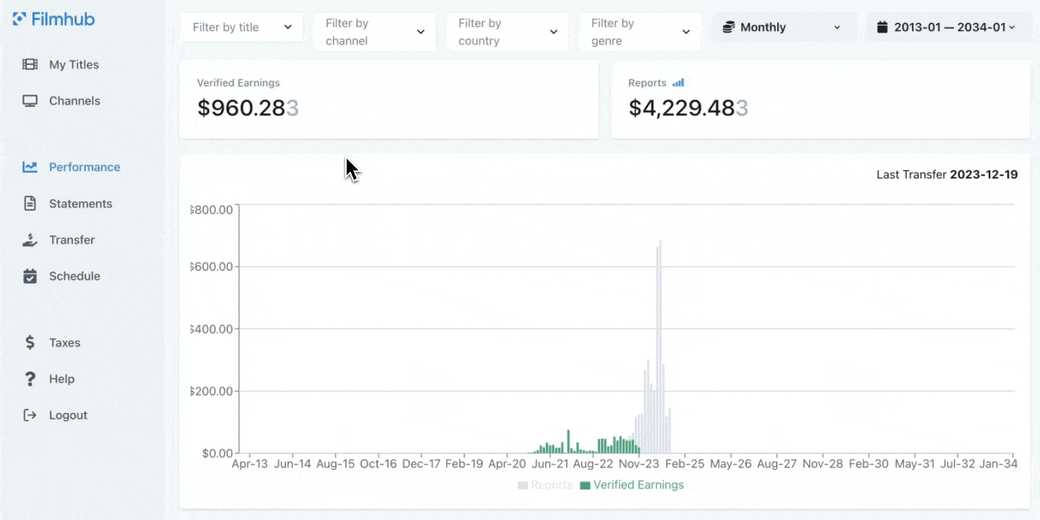
Task: Click the Reports bar chart icon
Action: [x=677, y=83]
